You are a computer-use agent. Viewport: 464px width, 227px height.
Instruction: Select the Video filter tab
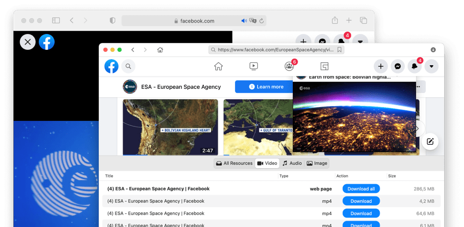(x=267, y=163)
